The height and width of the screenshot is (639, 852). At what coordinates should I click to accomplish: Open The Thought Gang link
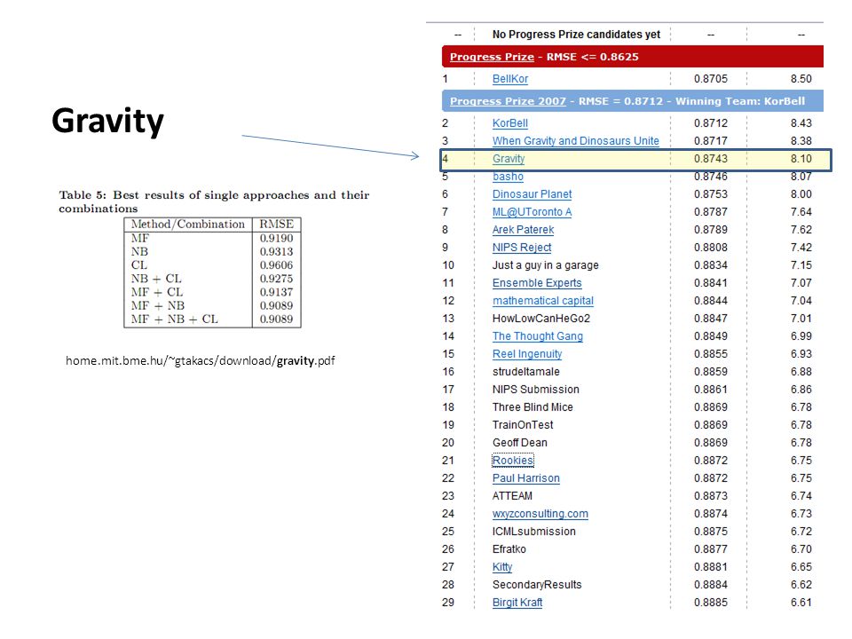coord(538,336)
